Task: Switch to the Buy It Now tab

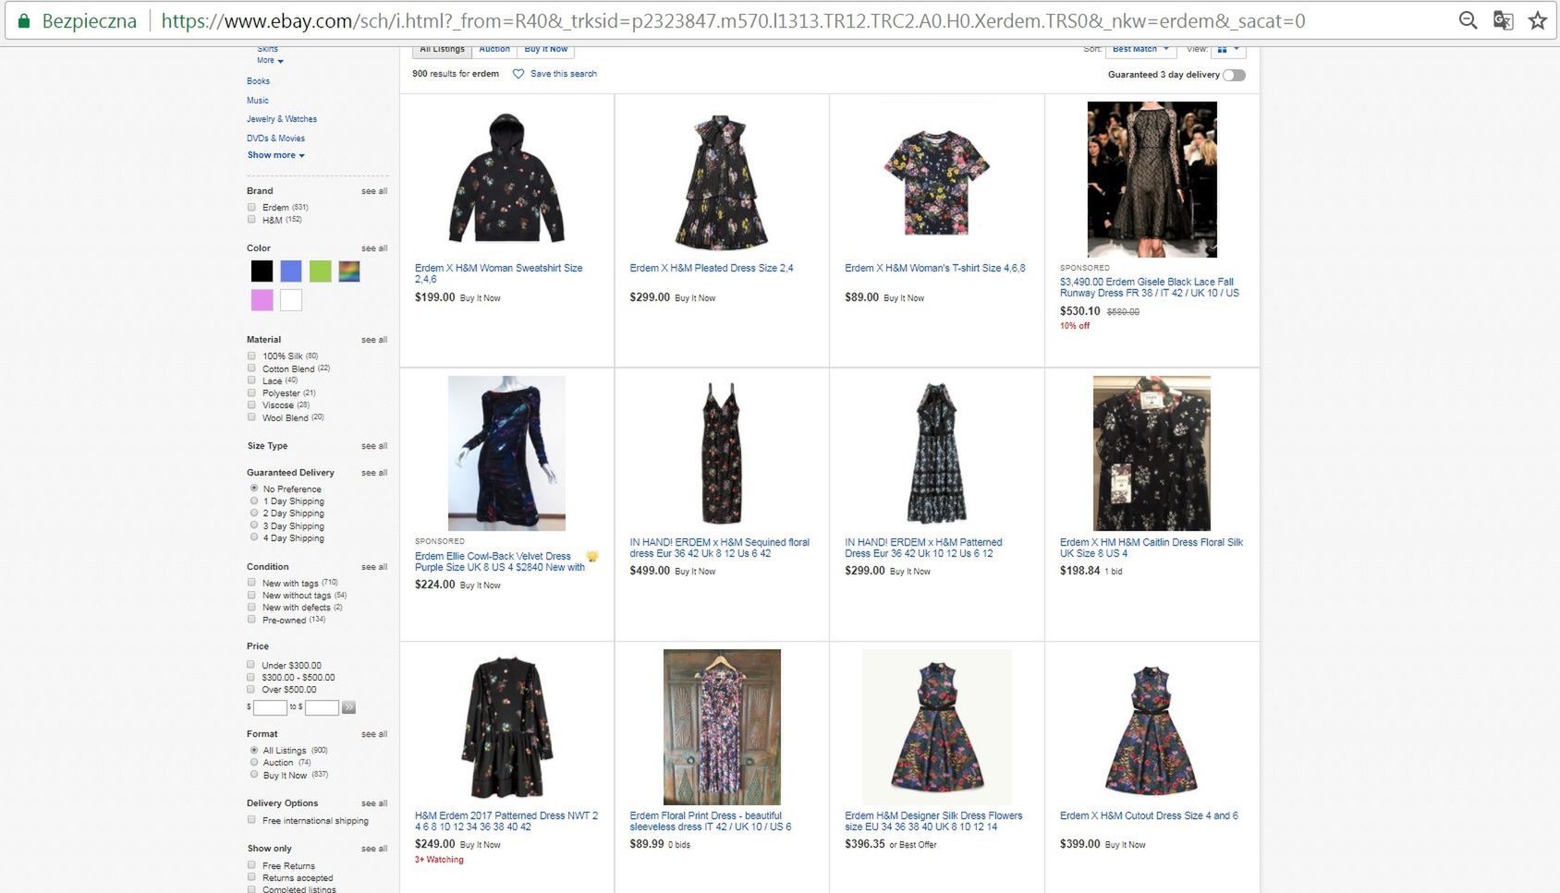Action: click(x=546, y=50)
